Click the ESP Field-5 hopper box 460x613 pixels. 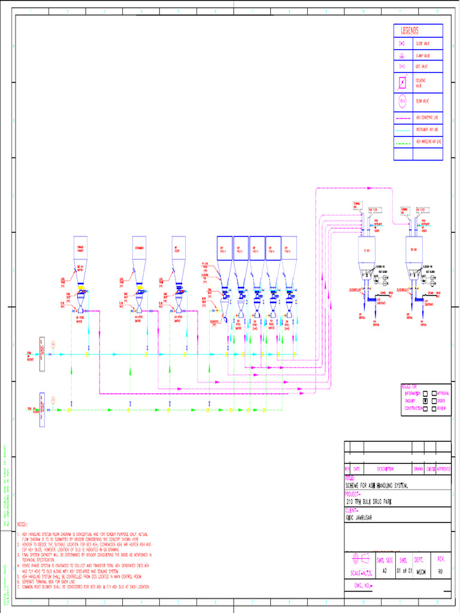(x=289, y=248)
